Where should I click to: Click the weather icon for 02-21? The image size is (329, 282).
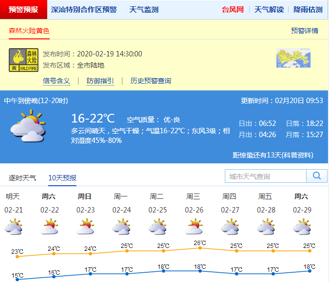(13, 227)
